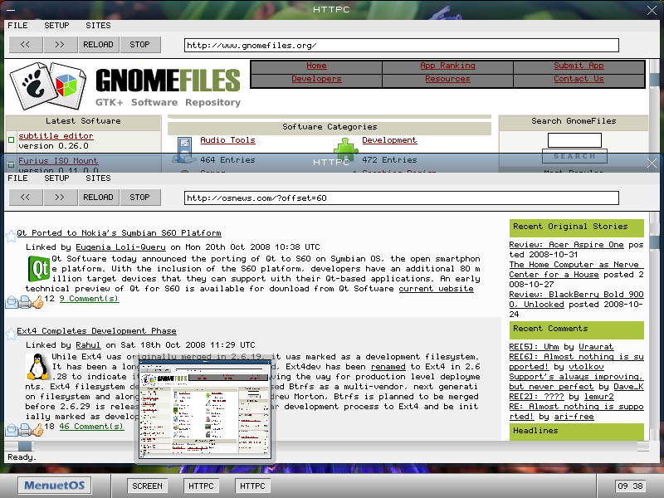The height and width of the screenshot is (498, 664).
Task: Open the SETUP menu in the osnews window
Action: pyautogui.click(x=56, y=178)
